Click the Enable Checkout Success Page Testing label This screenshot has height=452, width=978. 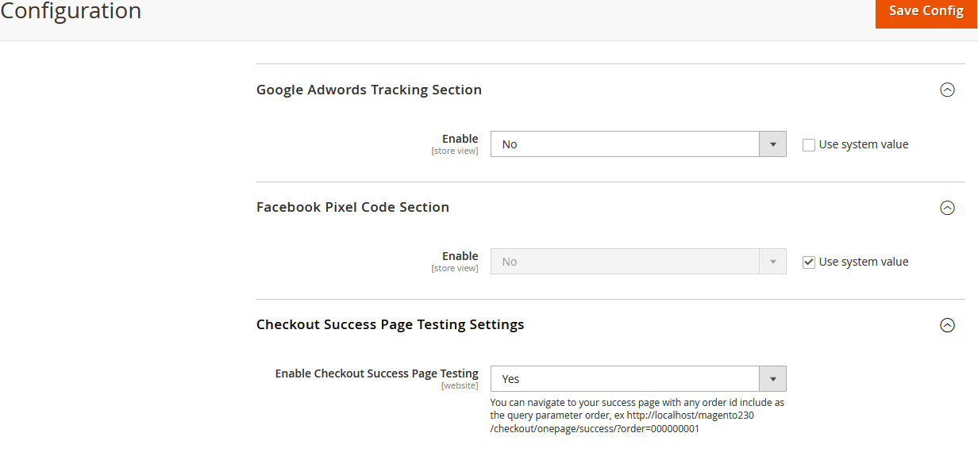click(376, 373)
